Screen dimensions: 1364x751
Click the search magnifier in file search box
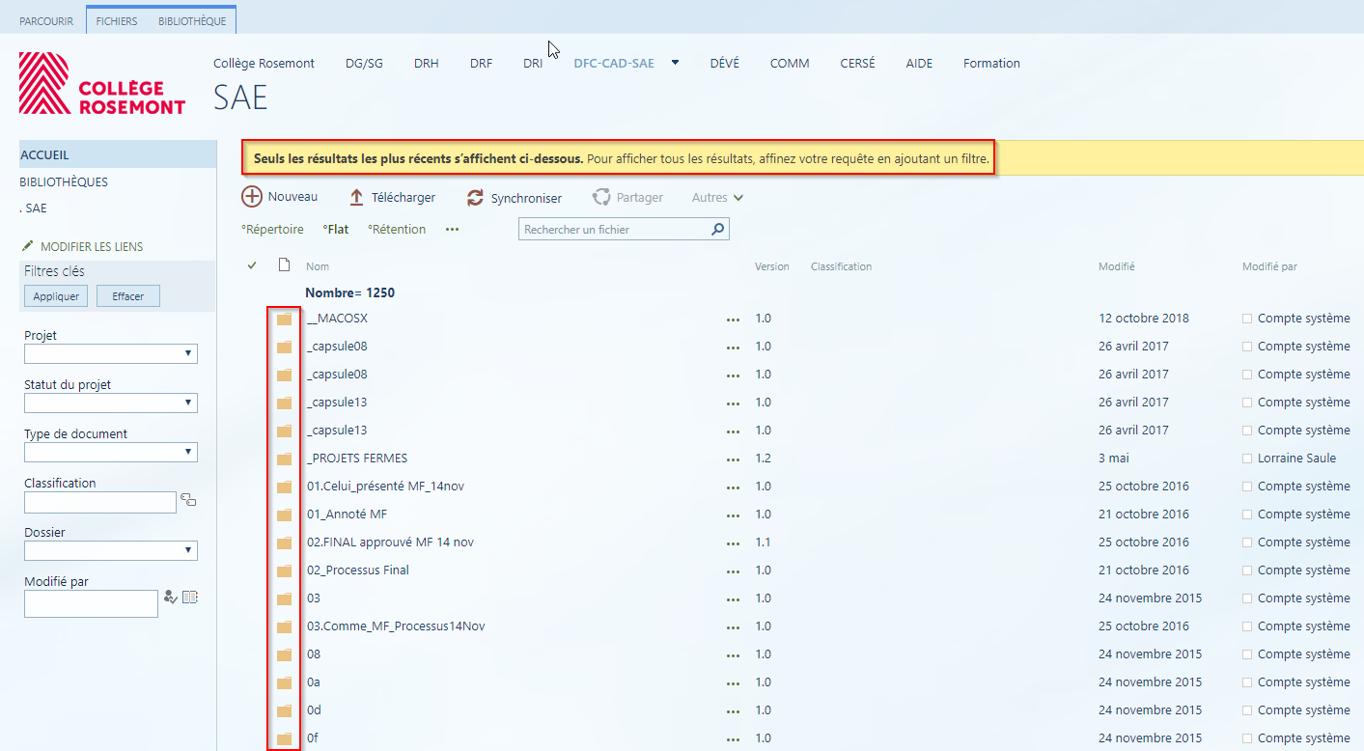(x=717, y=230)
